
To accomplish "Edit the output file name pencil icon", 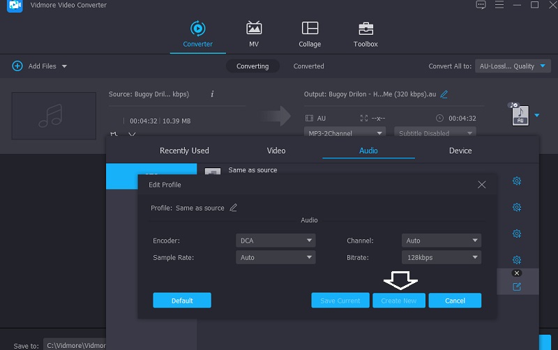I will tap(444, 94).
